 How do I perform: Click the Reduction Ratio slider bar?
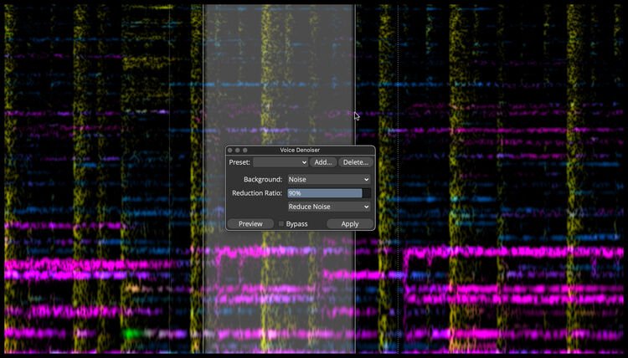324,193
